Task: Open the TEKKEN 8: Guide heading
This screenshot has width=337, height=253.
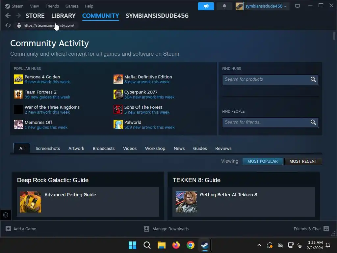Action: click(197, 180)
